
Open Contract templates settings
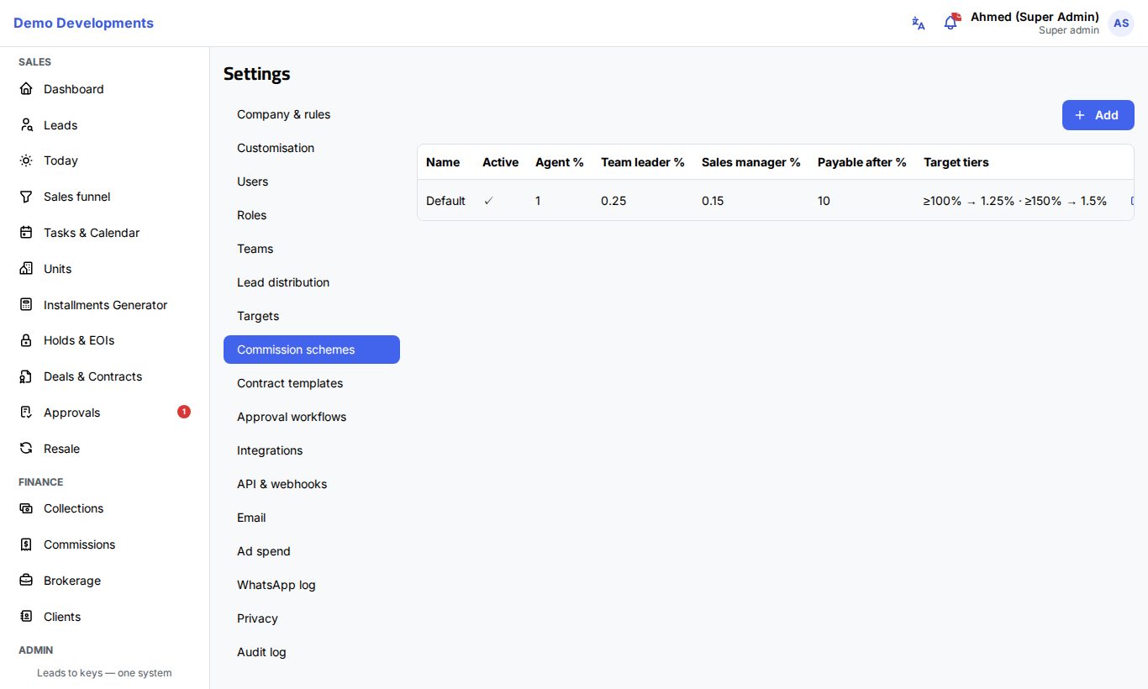point(312,383)
